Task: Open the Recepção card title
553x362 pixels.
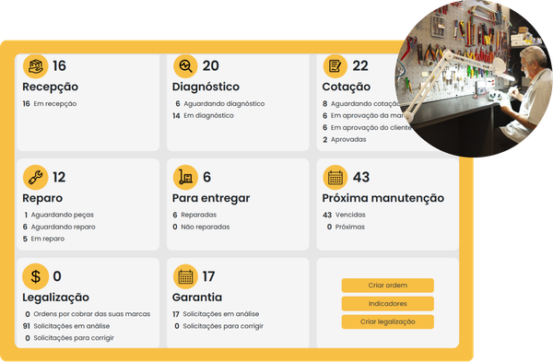Action: (x=51, y=88)
